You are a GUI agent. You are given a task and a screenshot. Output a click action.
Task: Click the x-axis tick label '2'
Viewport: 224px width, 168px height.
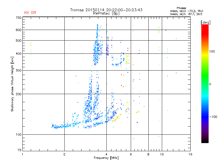click(x=64, y=154)
